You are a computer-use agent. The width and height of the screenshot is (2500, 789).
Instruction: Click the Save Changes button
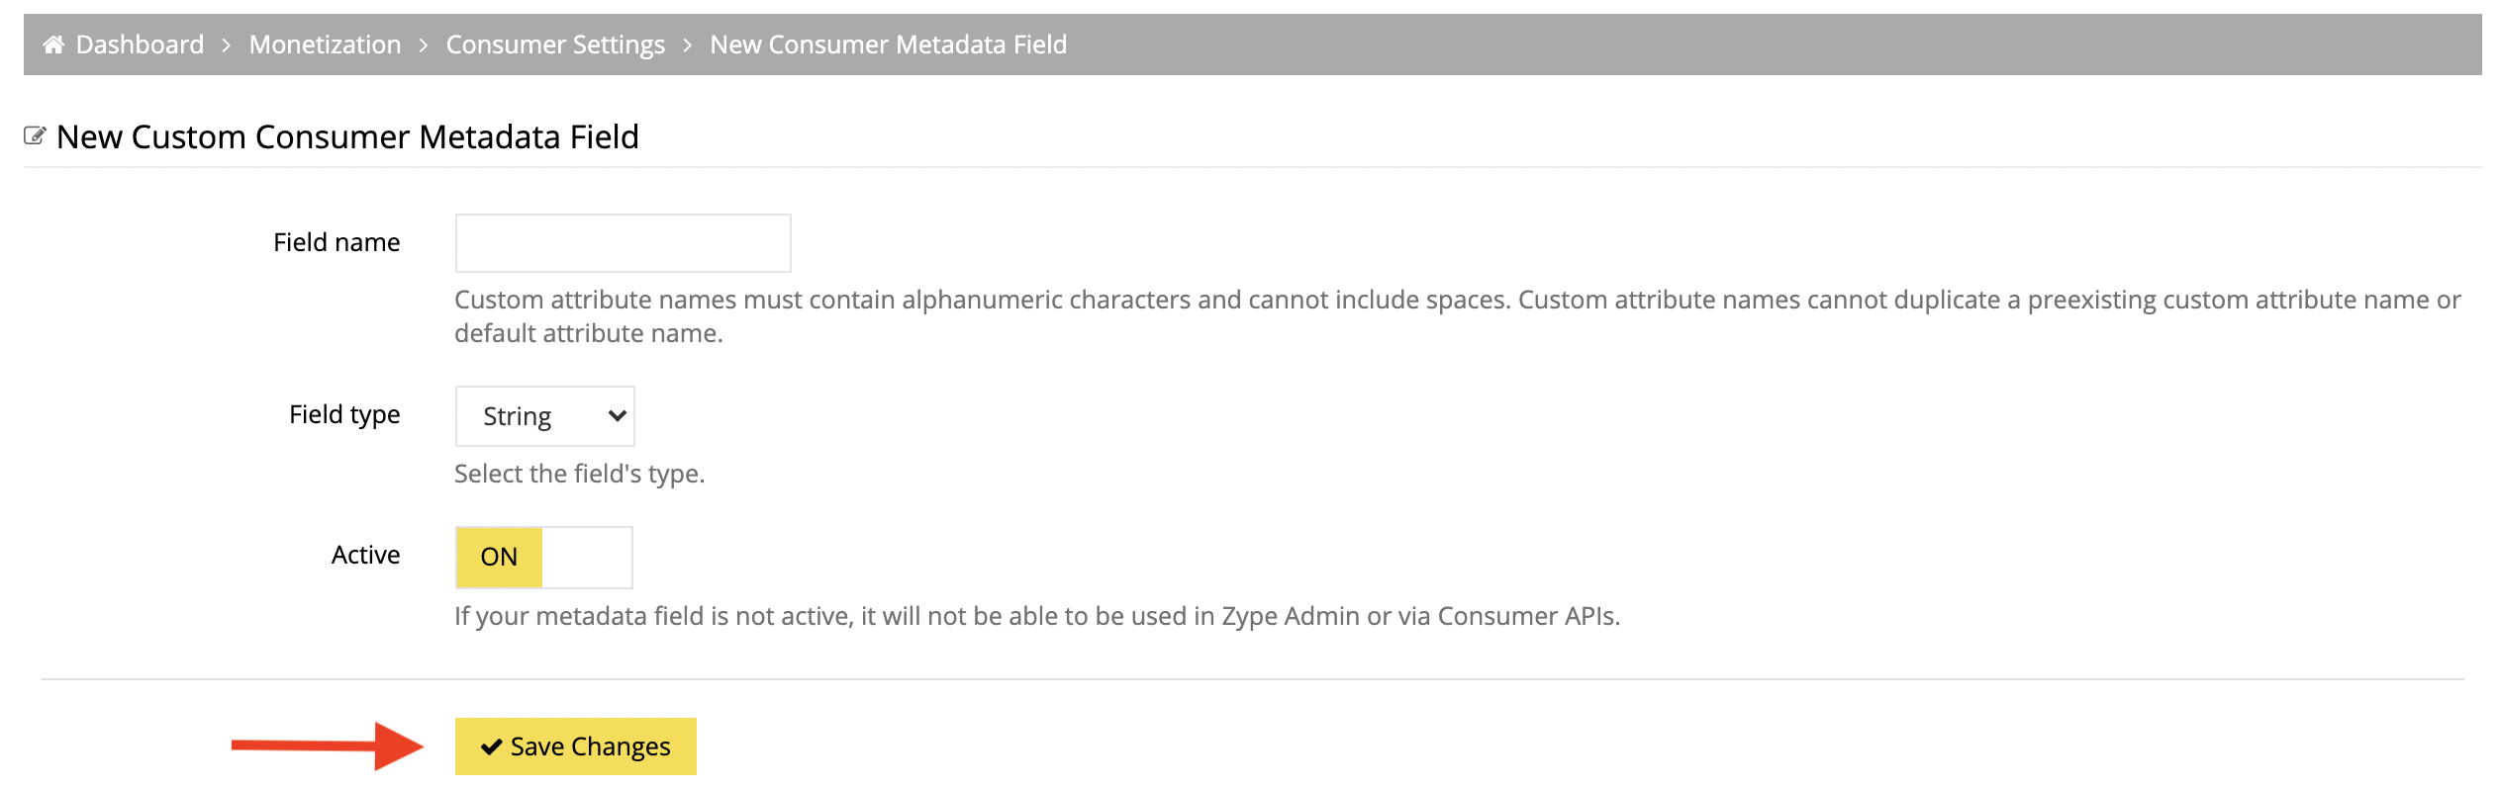click(576, 746)
